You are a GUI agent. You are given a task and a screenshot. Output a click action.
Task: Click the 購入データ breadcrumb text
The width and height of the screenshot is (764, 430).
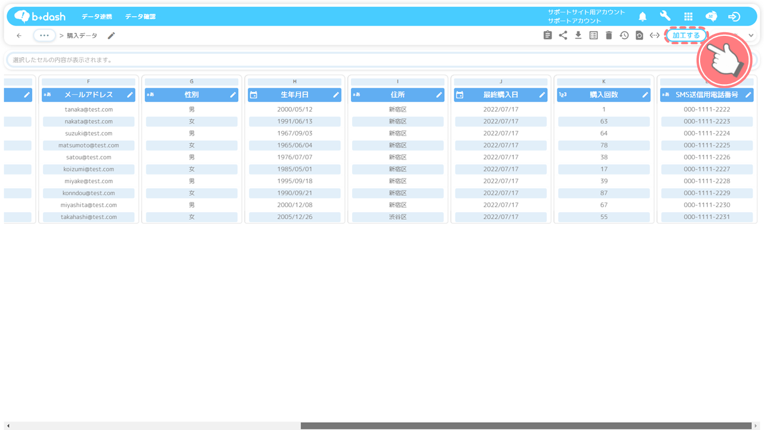[x=82, y=36]
